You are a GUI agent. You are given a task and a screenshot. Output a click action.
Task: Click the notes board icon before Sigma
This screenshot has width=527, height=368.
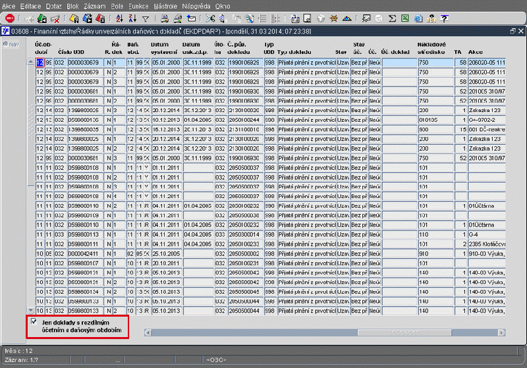click(x=366, y=18)
